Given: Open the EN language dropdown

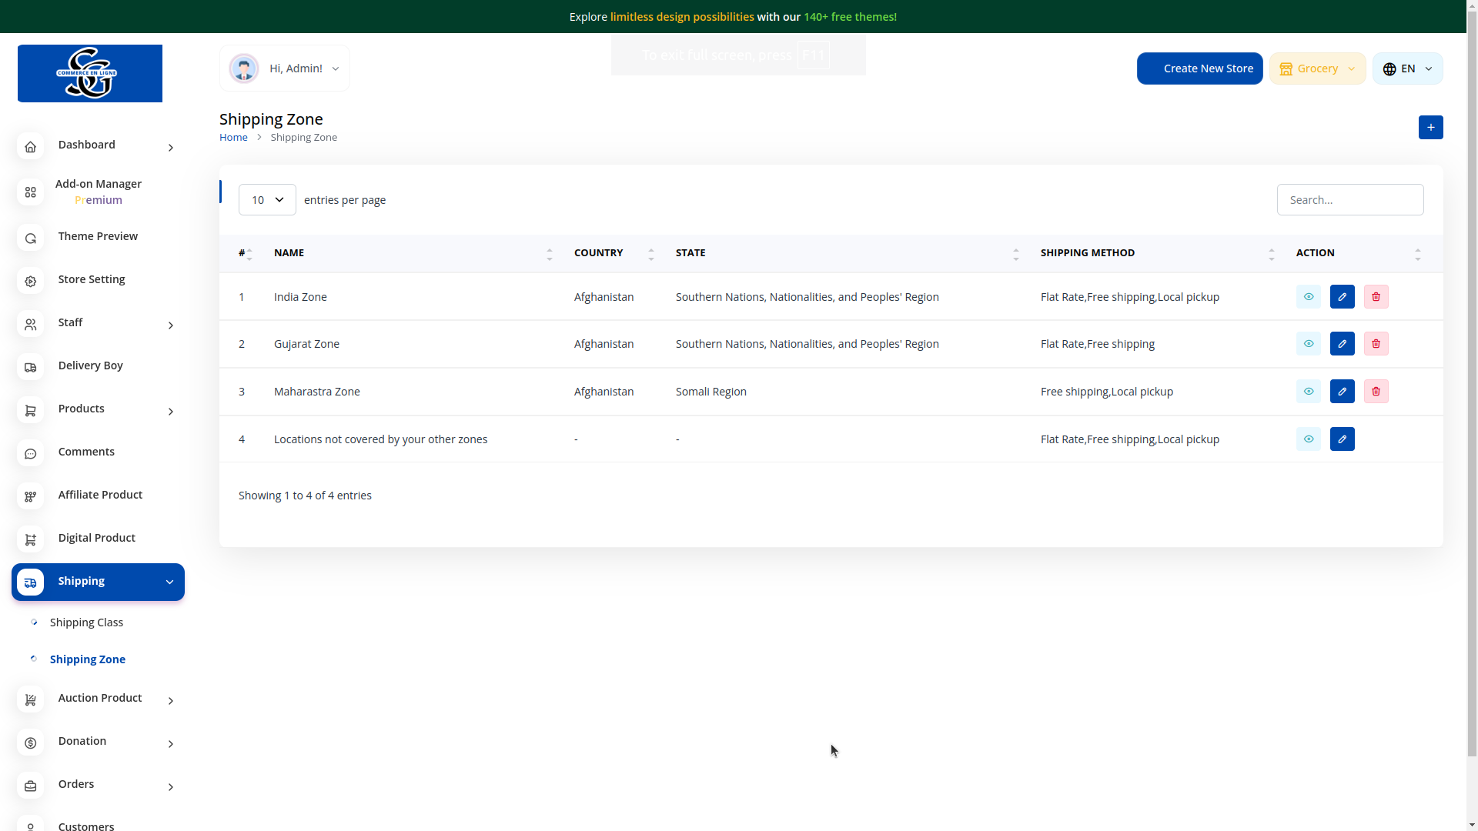Looking at the screenshot, I should click(1407, 68).
